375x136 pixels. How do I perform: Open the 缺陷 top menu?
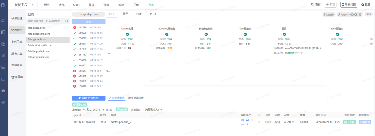click(x=121, y=4)
